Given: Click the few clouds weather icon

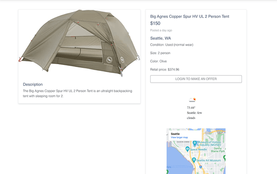Looking at the screenshot, I should (x=193, y=100).
